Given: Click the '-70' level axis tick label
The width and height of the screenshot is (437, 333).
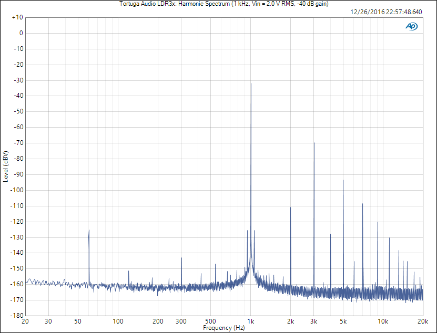Looking at the screenshot, I should pos(18,143).
